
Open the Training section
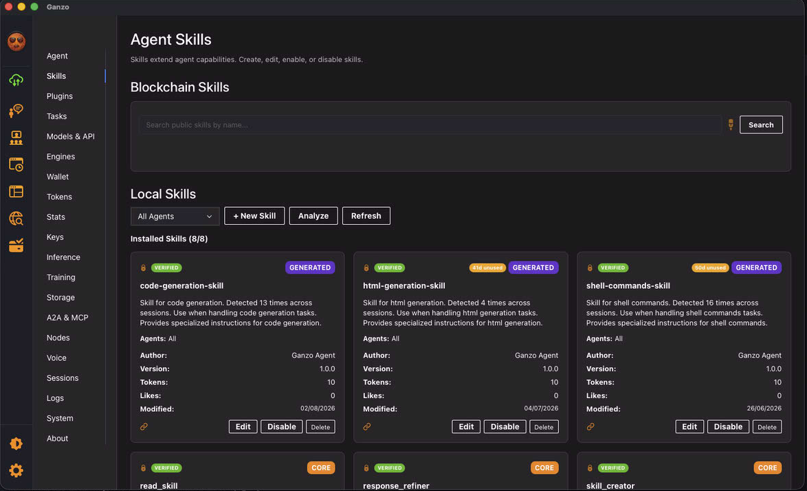60,277
